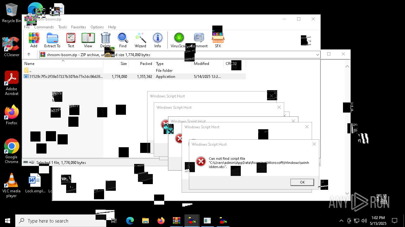The height and width of the screenshot is (227, 405).
Task: Open Microsoft Edge from the taskbar
Action: coord(130,221)
